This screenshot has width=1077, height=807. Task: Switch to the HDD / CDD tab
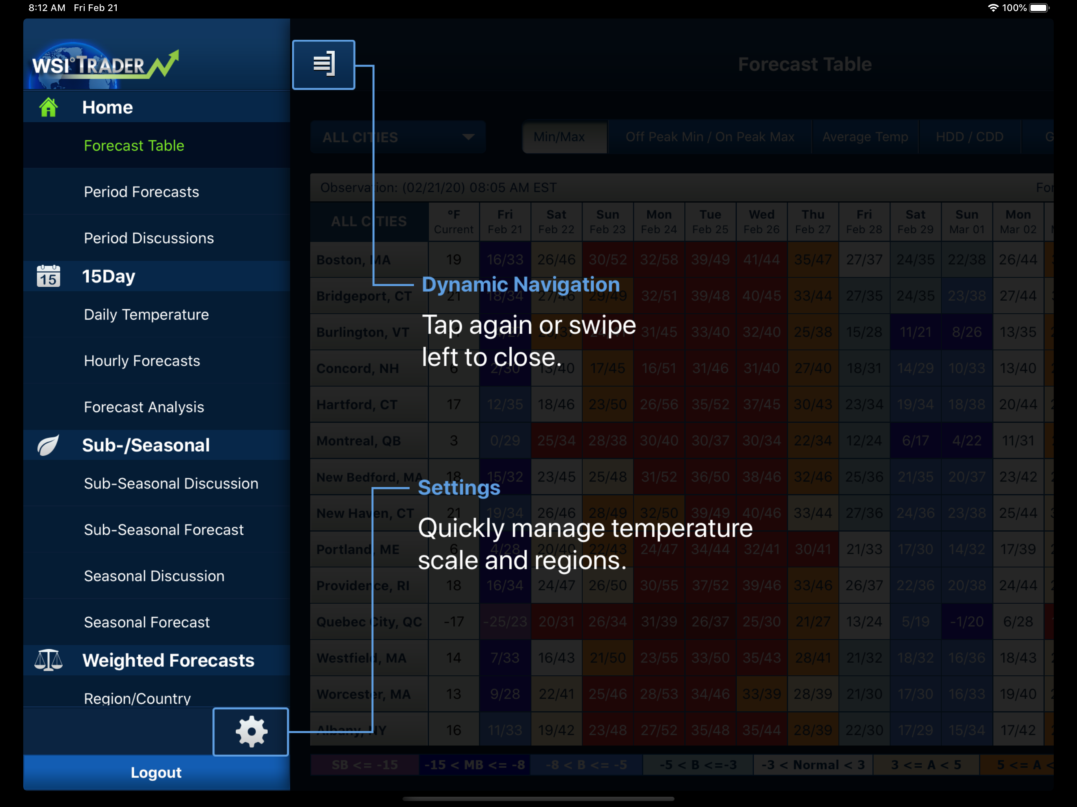pyautogui.click(x=969, y=137)
